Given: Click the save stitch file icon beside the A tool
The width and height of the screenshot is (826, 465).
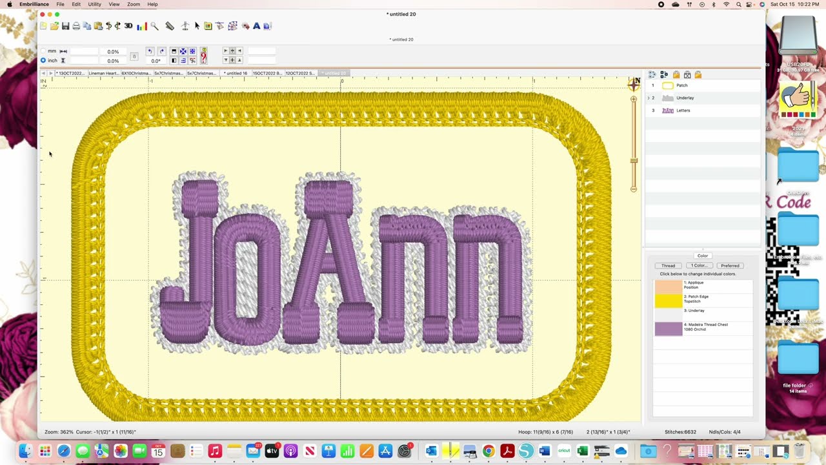Looking at the screenshot, I should click(x=267, y=26).
